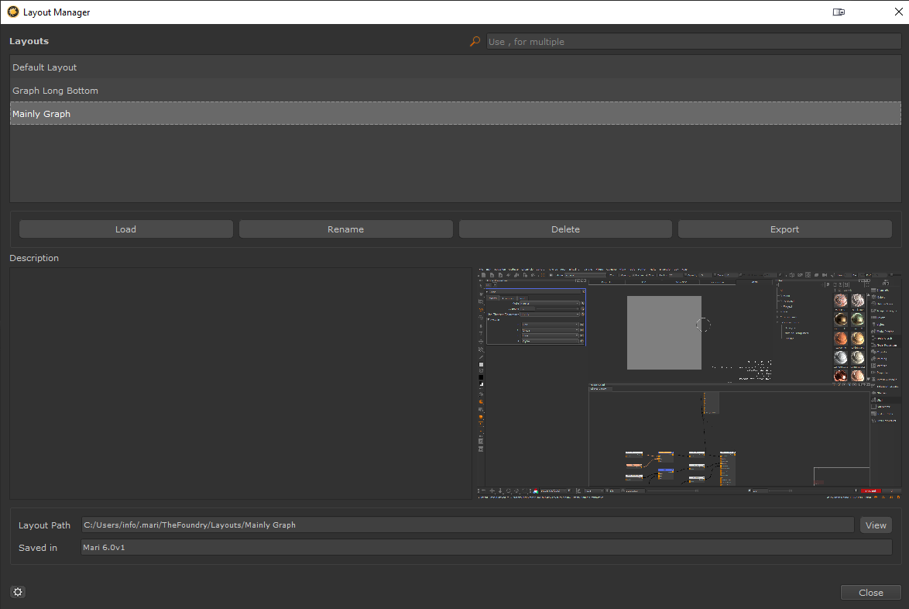Click the dock window icon in title bar
Screen dimensions: 909x609
[x=839, y=12]
